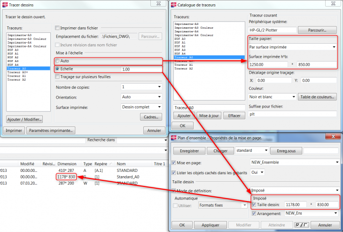343x232 pixels.
Task: Click the Effacer button
Action: [234, 116]
